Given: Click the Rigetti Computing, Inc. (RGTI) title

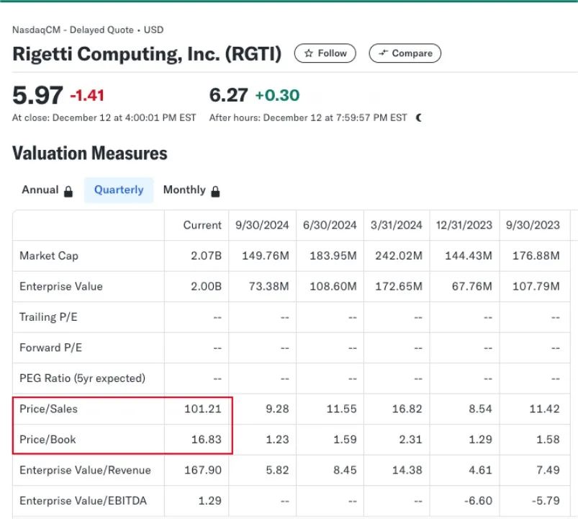Looking at the screenshot, I should 147,54.
